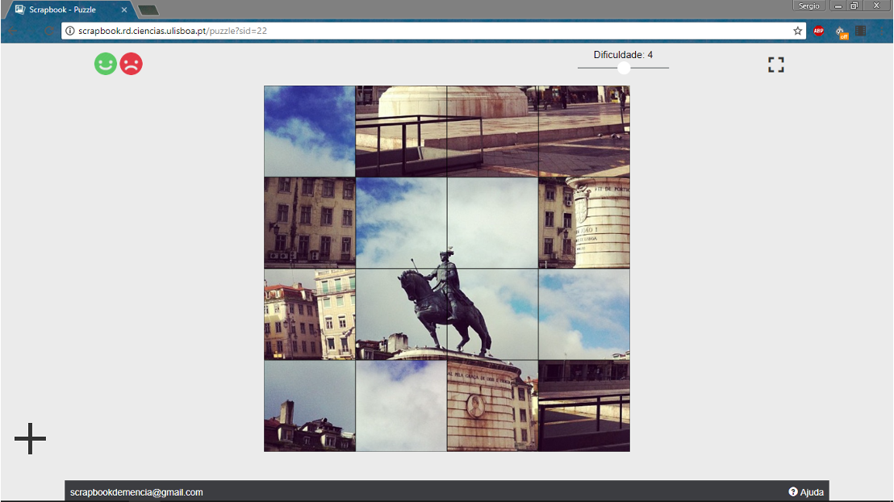
Task: Select the top-left blue sky puzzle piece
Action: [x=310, y=132]
